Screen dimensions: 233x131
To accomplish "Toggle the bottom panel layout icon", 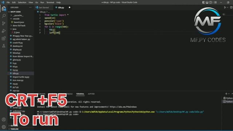I will pos(207,3).
